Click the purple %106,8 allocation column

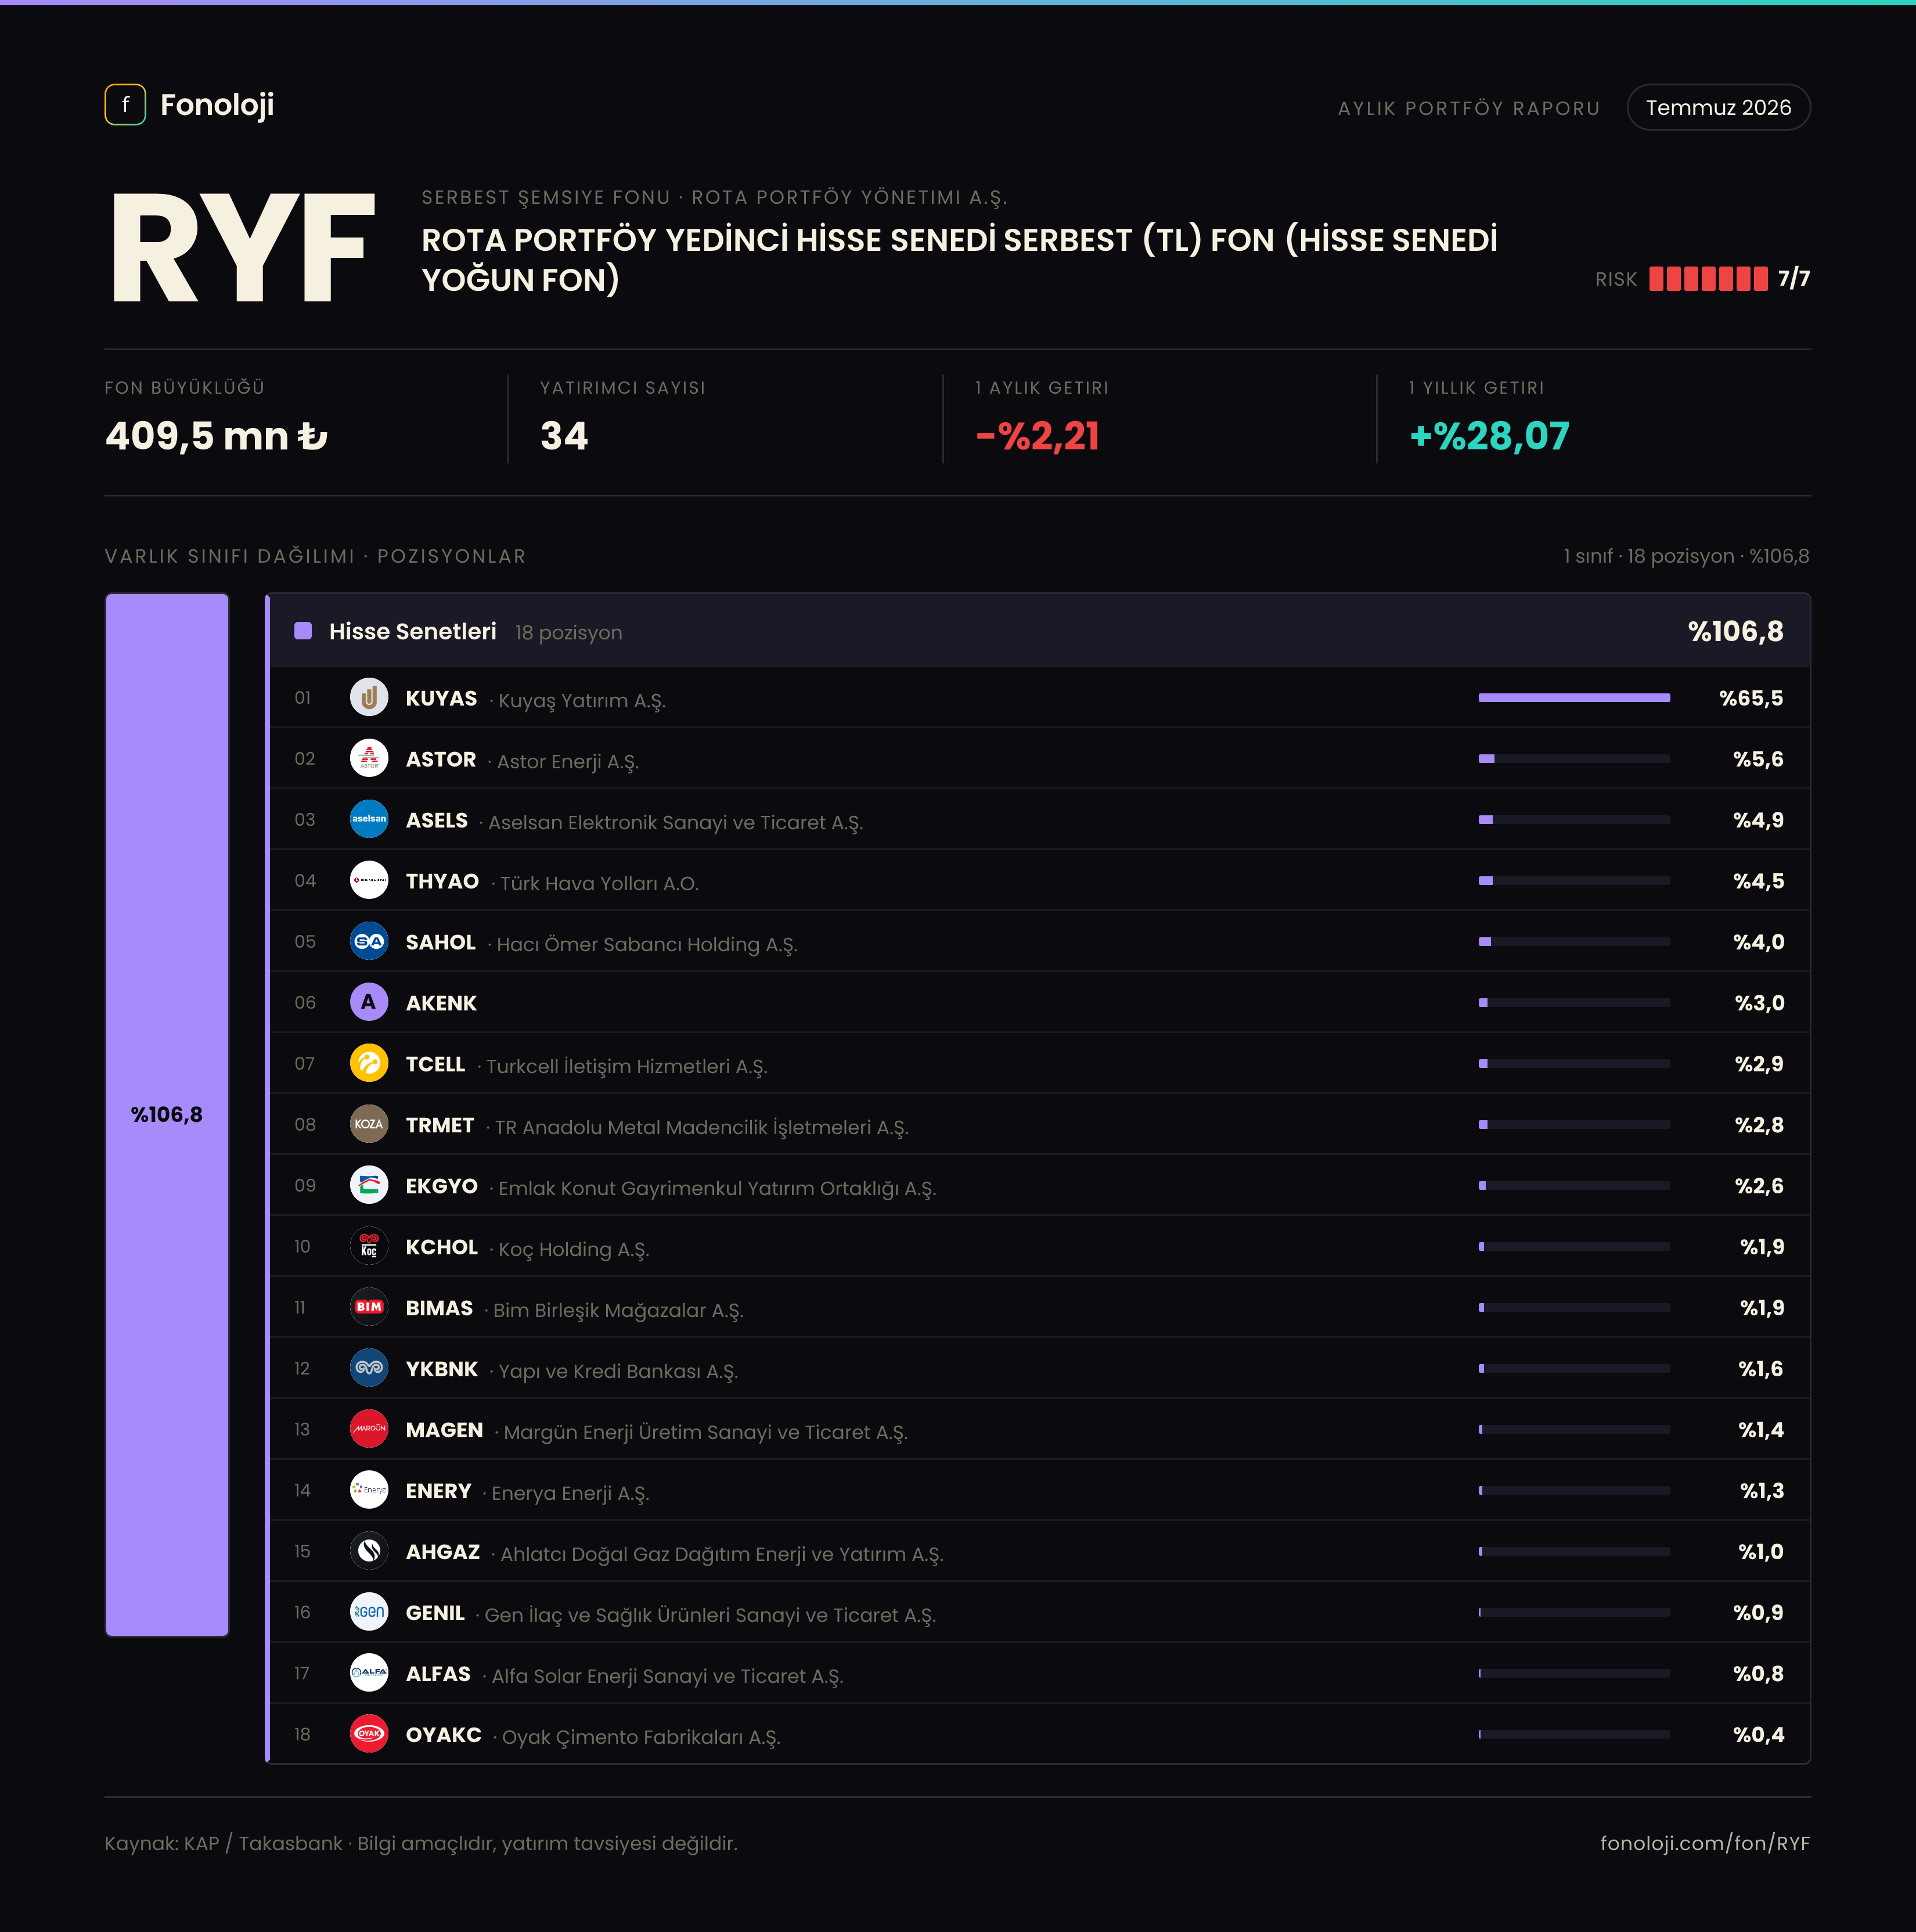167,1114
